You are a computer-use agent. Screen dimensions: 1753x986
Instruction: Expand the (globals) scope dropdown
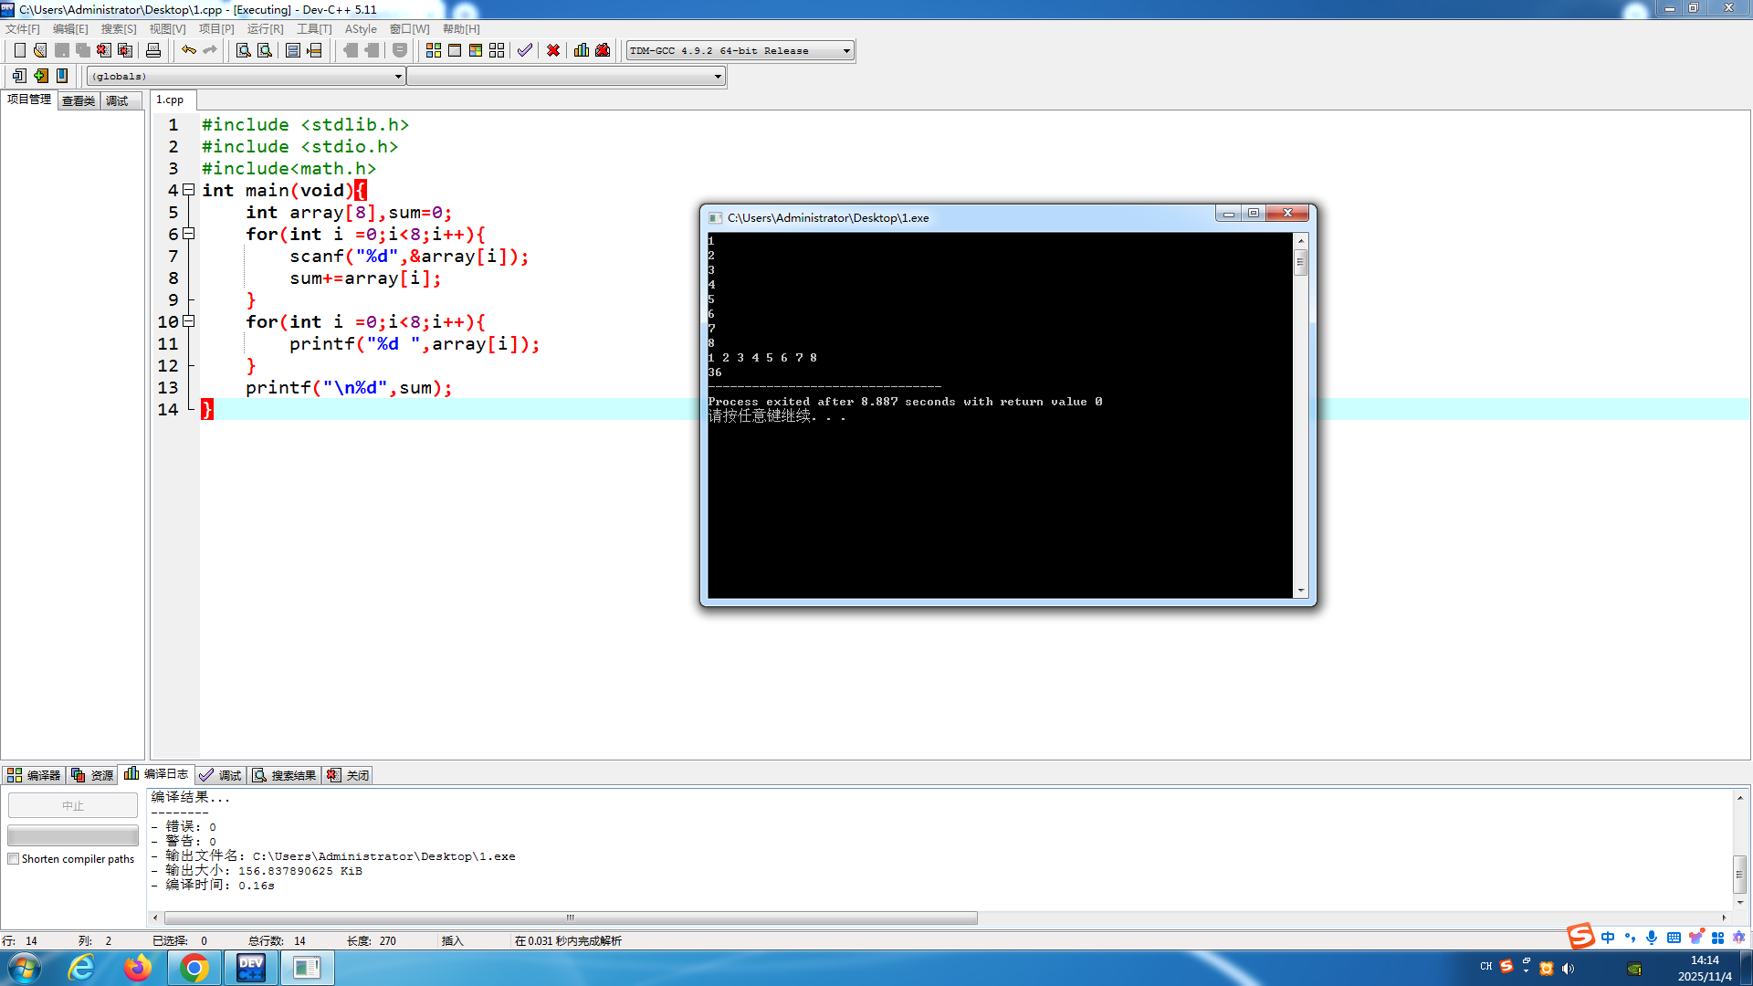pos(398,77)
